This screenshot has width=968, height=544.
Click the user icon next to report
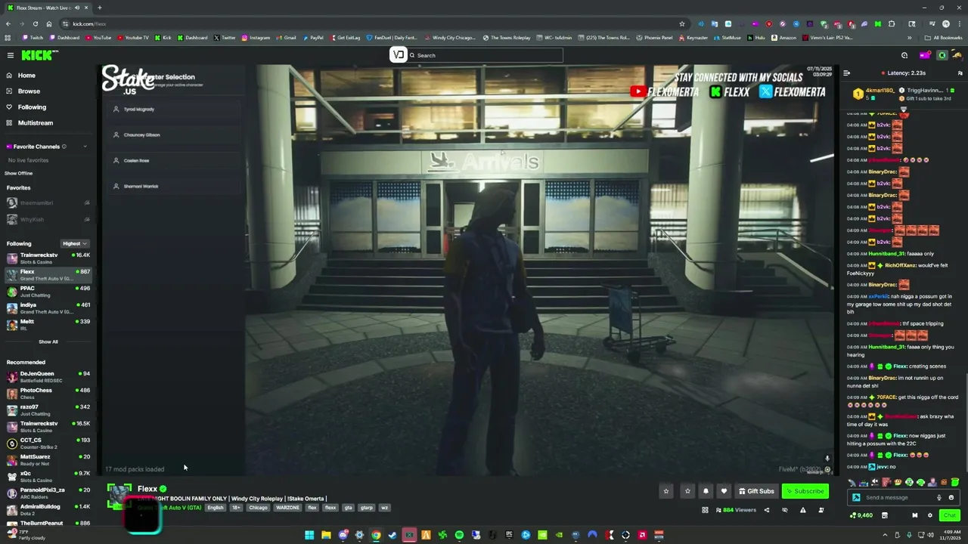821,510
